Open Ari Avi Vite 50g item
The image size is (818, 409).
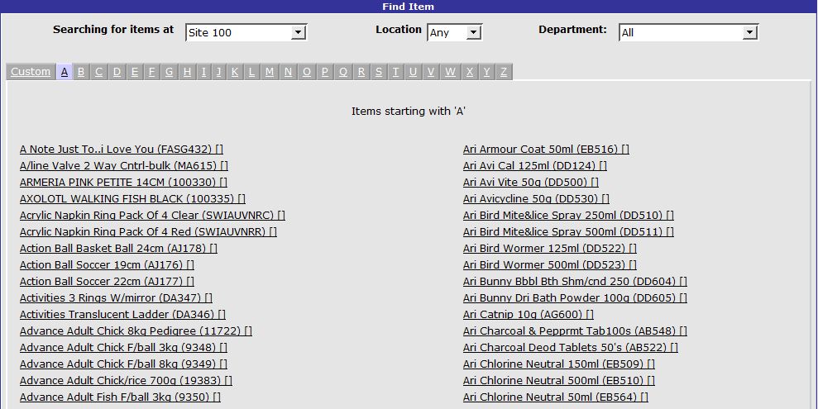[x=530, y=183]
